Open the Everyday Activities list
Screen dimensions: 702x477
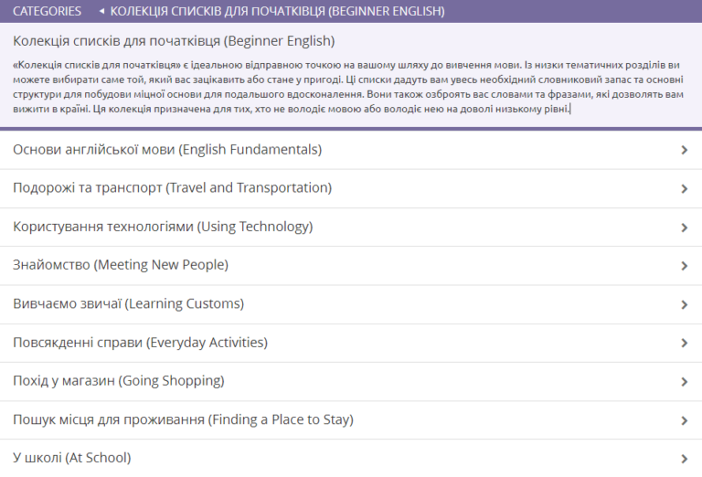click(x=140, y=343)
